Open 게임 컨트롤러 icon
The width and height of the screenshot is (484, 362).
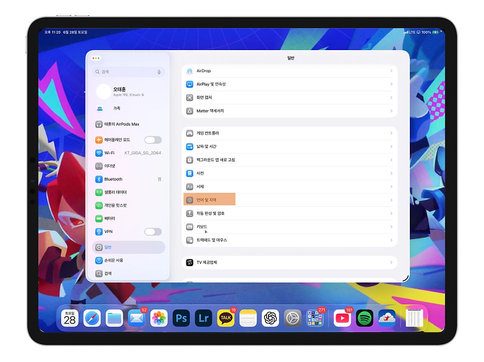[189, 133]
